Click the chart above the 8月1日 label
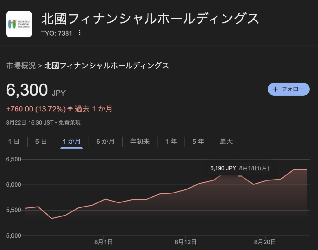The image size is (318, 250). (x=104, y=199)
